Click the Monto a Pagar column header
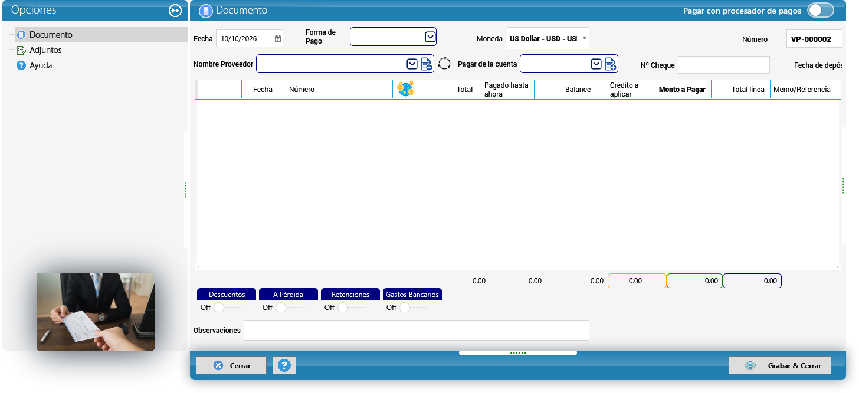Viewport: 859px width, 393px height. click(683, 90)
